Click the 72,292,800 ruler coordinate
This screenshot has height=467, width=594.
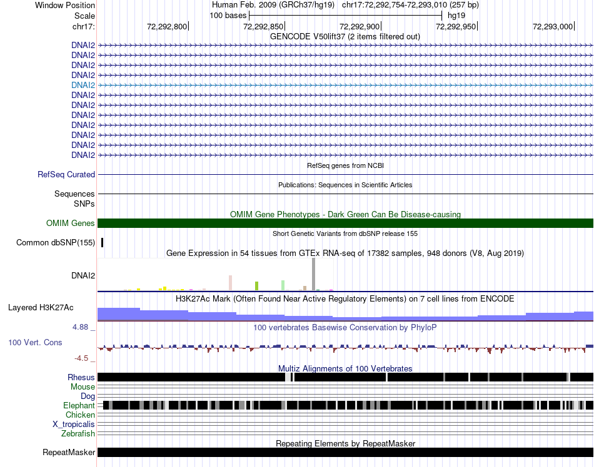[x=167, y=26]
